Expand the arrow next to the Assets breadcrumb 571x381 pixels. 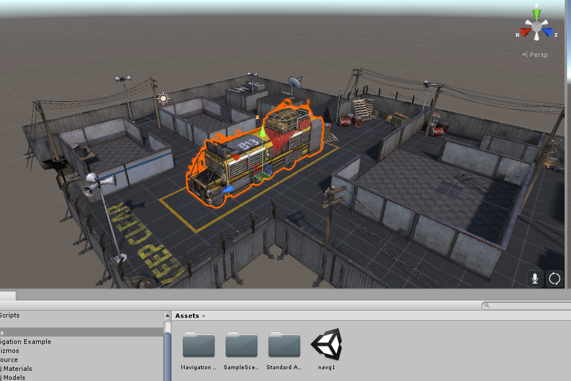click(204, 316)
